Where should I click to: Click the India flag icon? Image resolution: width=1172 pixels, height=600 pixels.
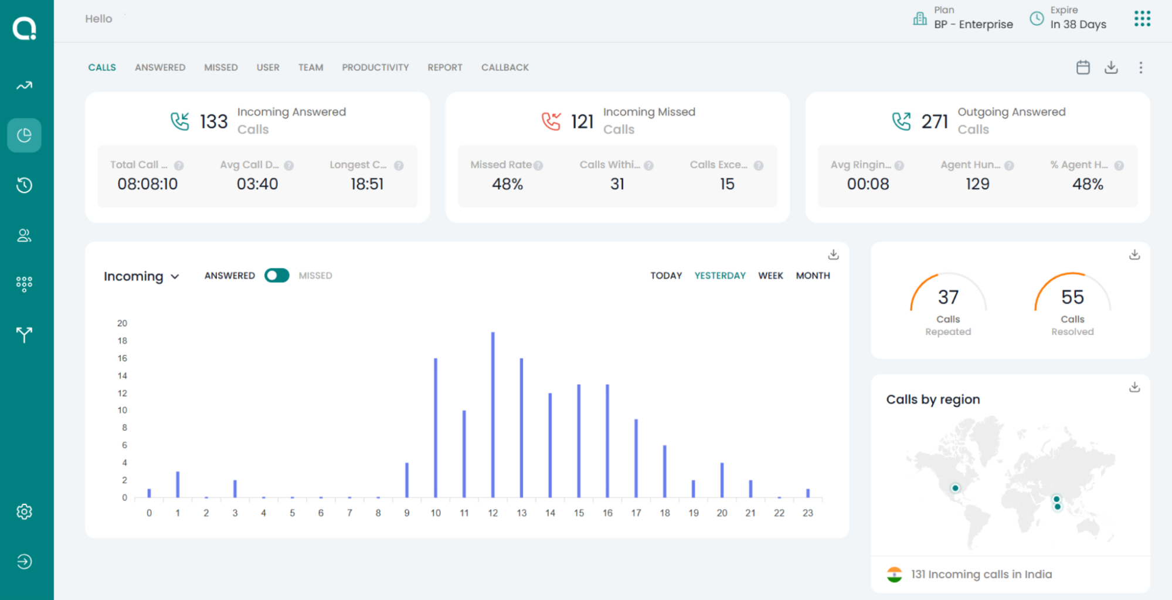click(x=895, y=574)
